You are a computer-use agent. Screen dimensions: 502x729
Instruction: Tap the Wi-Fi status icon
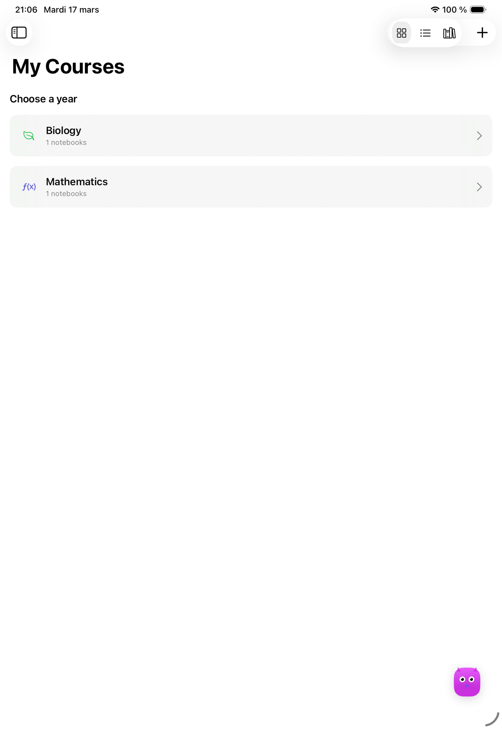tap(435, 10)
